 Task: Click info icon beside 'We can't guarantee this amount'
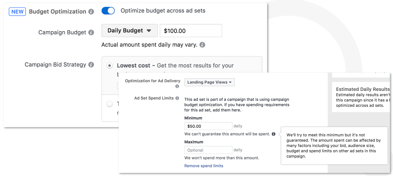(x=274, y=134)
